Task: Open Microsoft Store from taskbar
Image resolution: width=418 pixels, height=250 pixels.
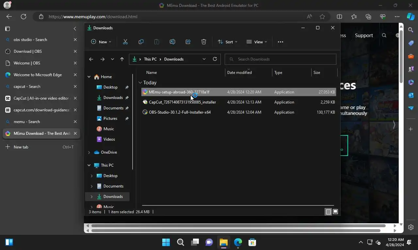Action: [252, 242]
